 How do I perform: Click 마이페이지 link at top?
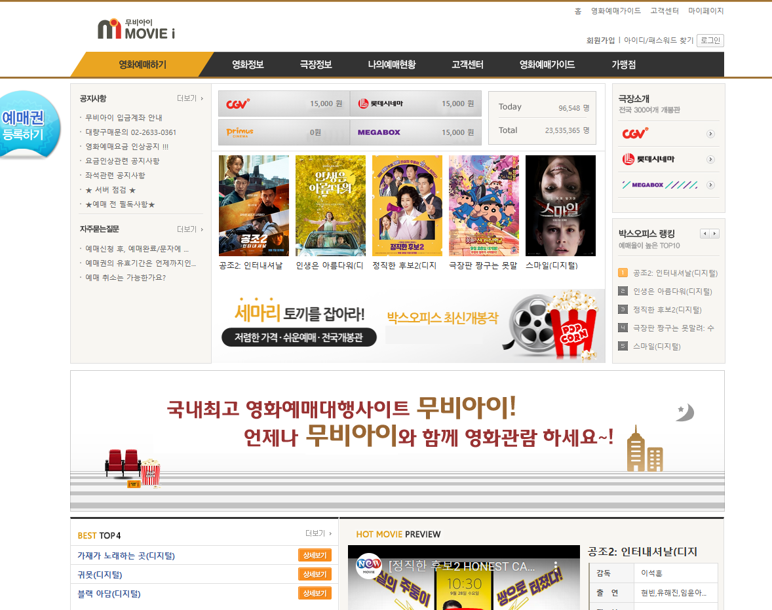click(706, 11)
